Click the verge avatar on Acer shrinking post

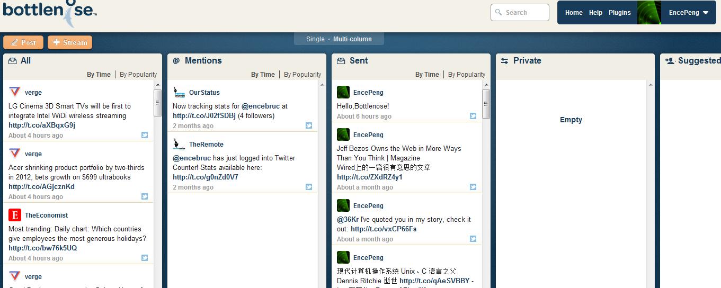pyautogui.click(x=15, y=154)
